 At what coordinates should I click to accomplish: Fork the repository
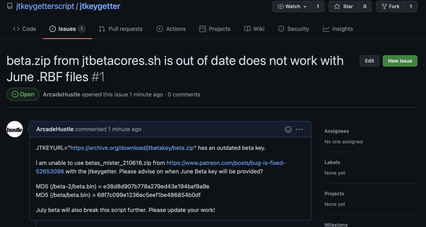pyautogui.click(x=390, y=6)
